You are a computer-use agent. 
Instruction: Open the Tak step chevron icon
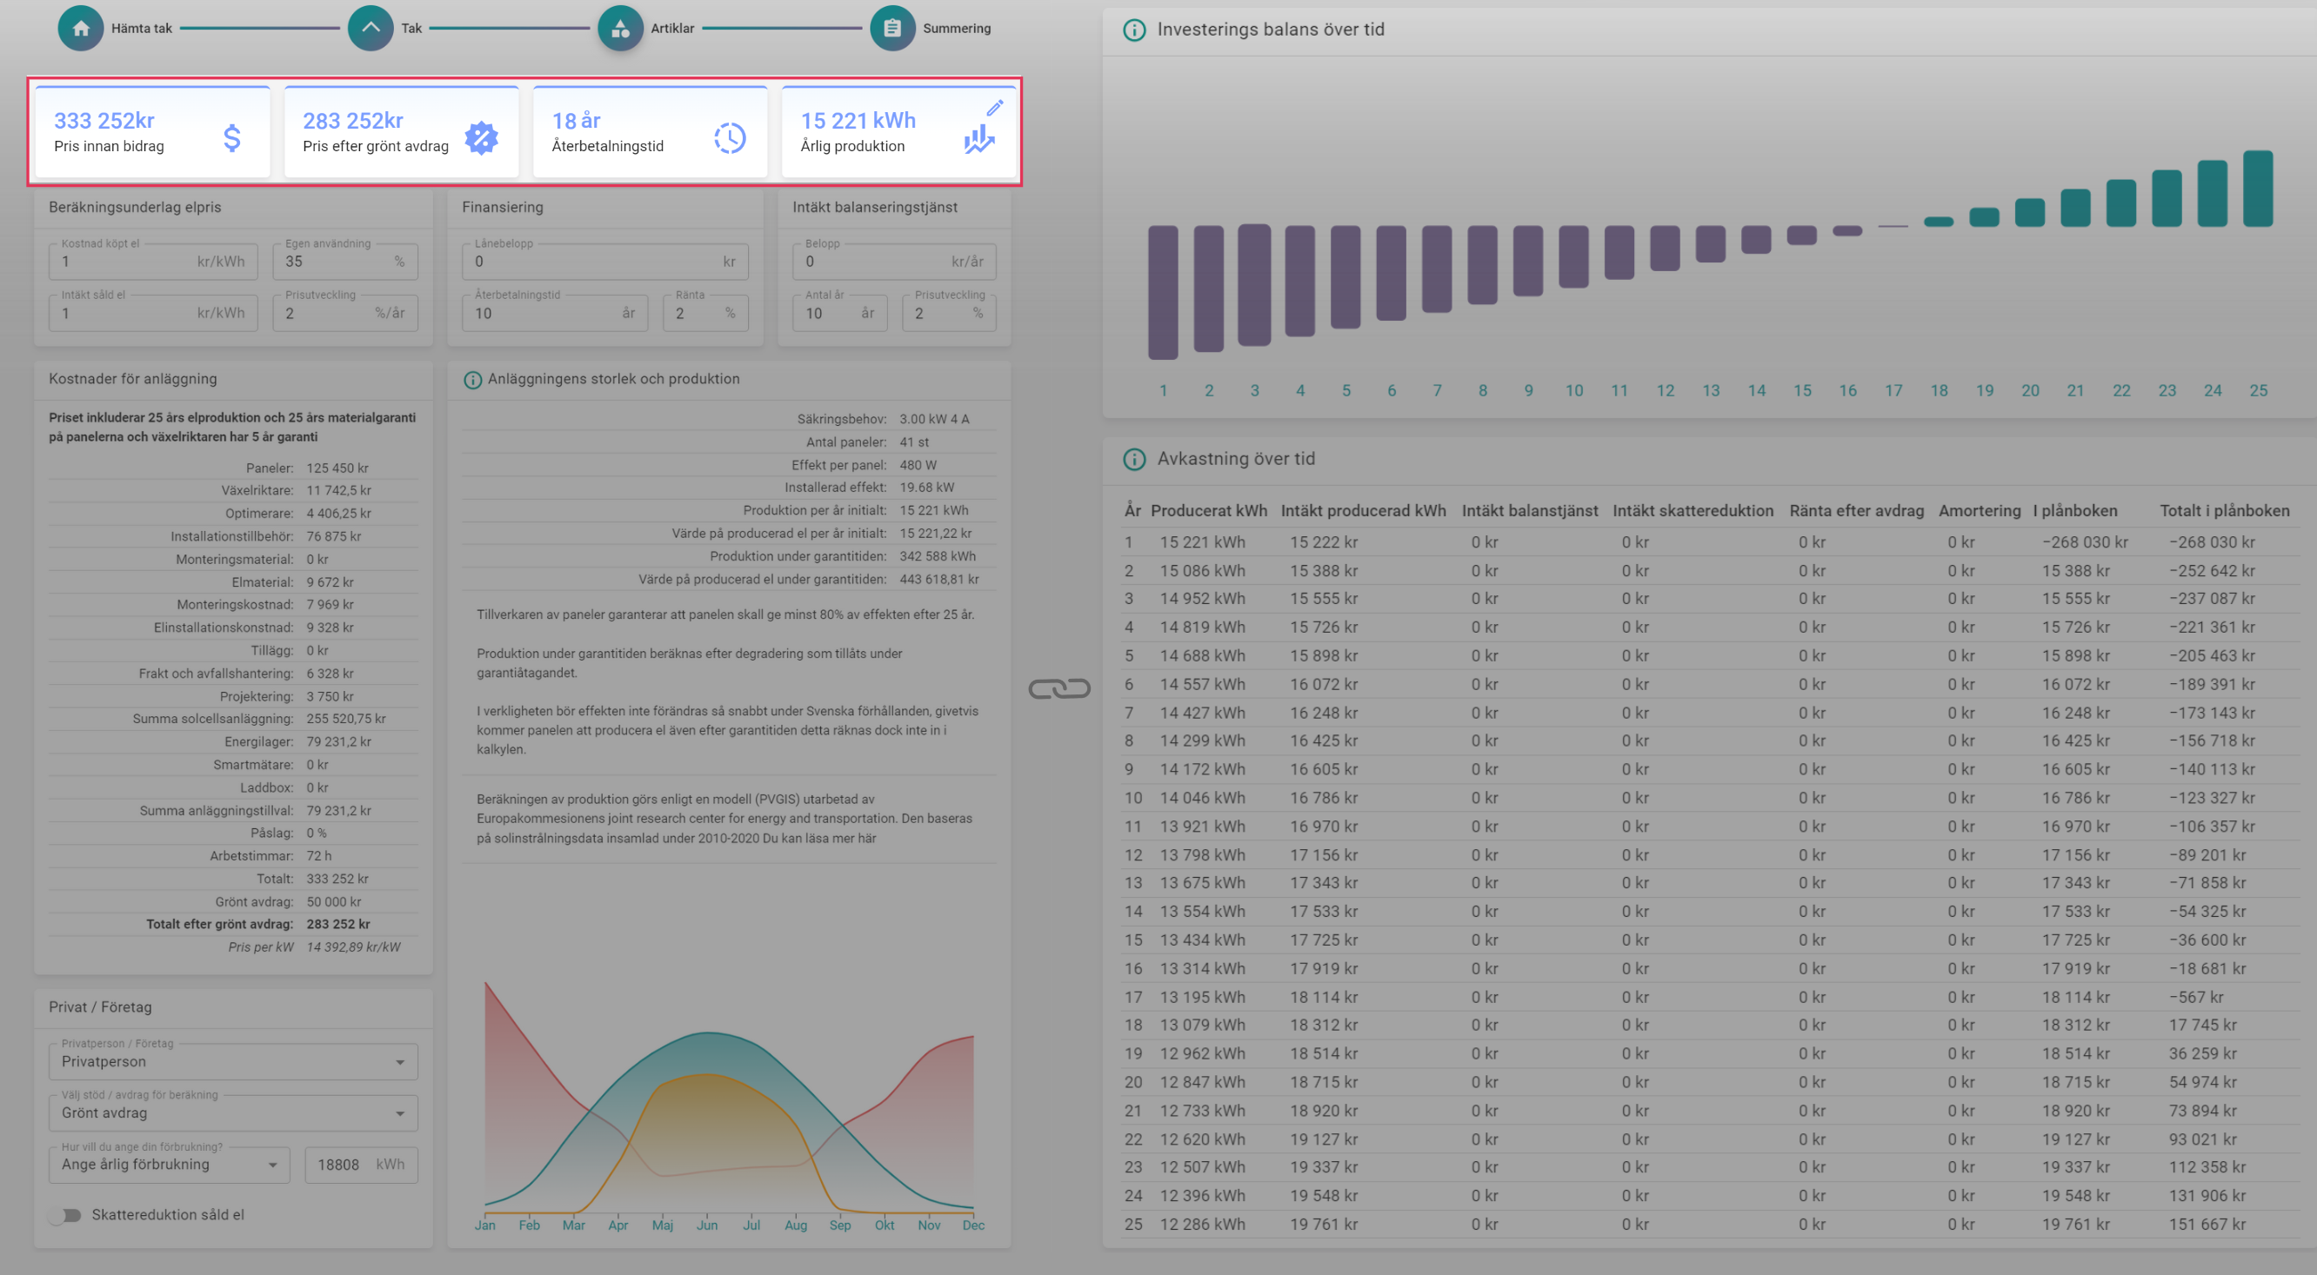point(371,28)
